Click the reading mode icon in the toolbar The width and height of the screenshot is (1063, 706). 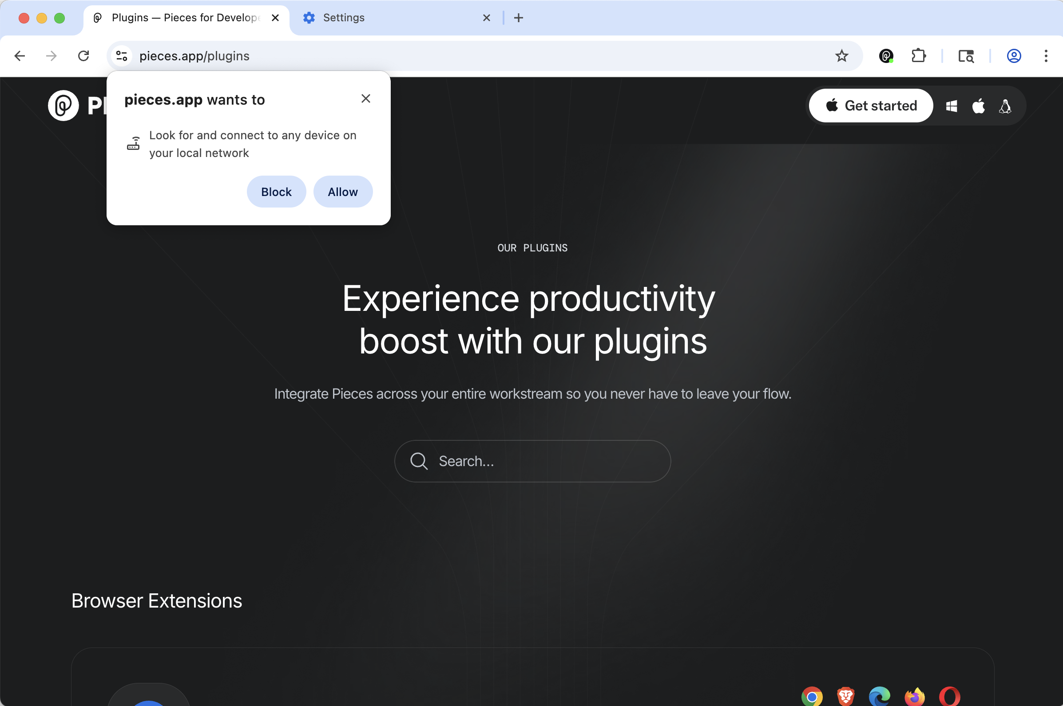[966, 56]
